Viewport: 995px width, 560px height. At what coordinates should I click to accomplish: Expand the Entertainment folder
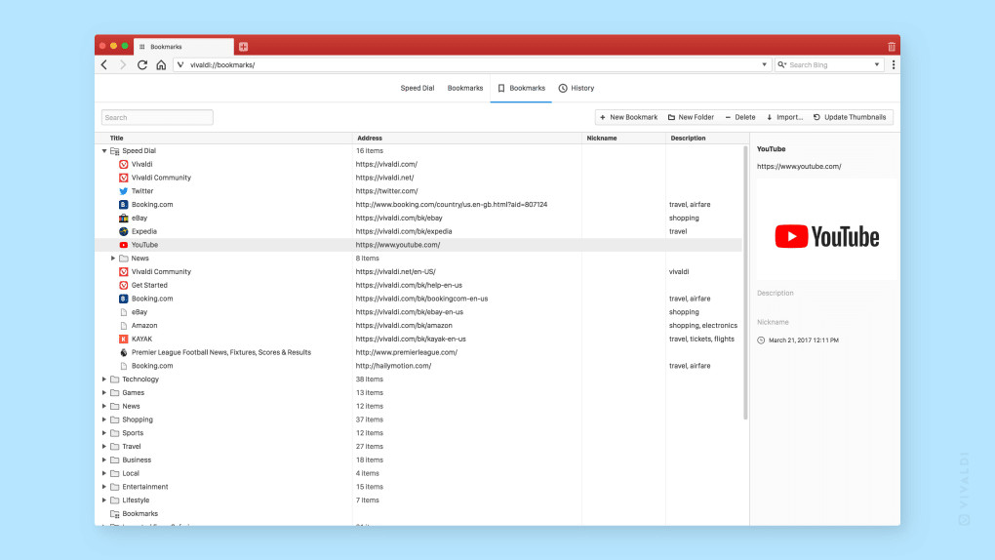pos(104,487)
